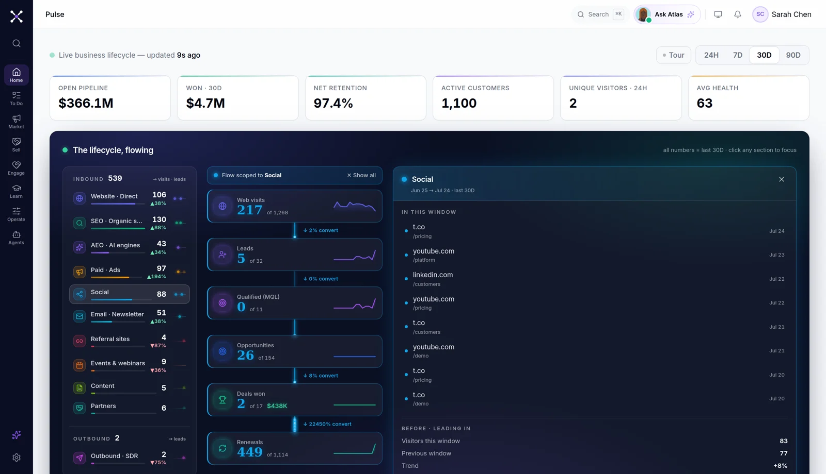Click the Email · Newsletter envelope icon
This screenshot has width=826, height=474.
coord(80,316)
